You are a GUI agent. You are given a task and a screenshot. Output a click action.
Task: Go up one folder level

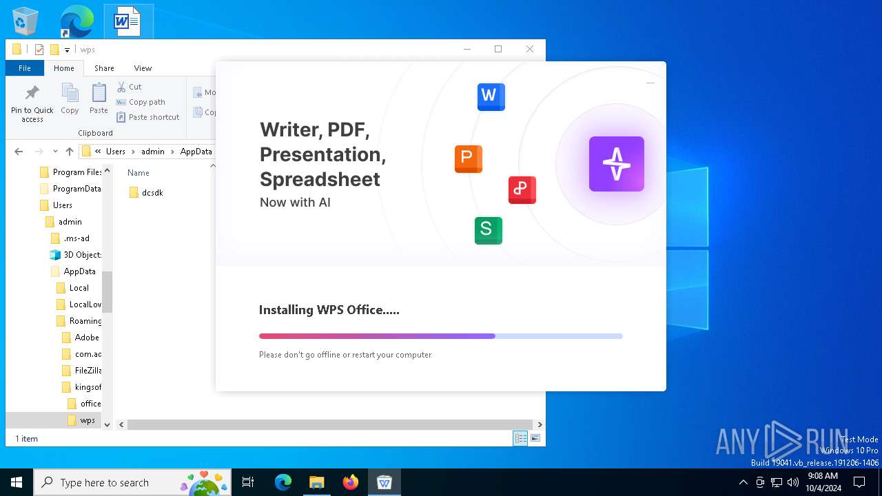70,152
